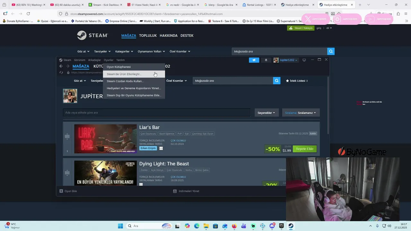Open Discord from the taskbar

(272, 226)
